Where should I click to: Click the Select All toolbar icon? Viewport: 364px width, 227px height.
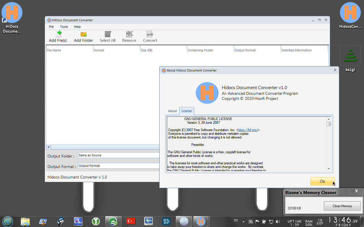click(108, 34)
